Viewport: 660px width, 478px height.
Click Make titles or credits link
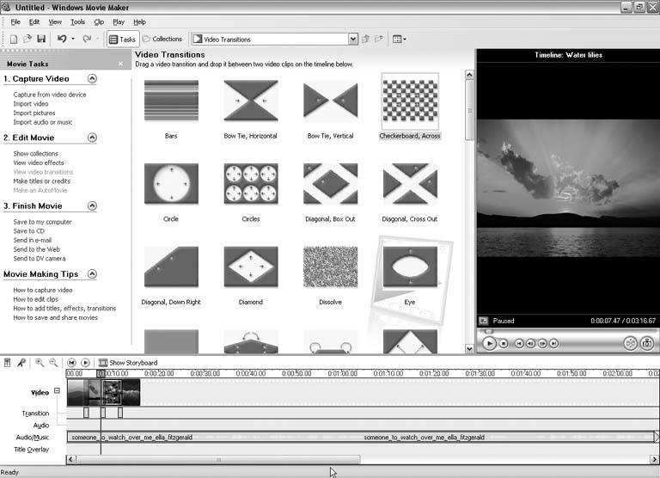[x=41, y=181]
